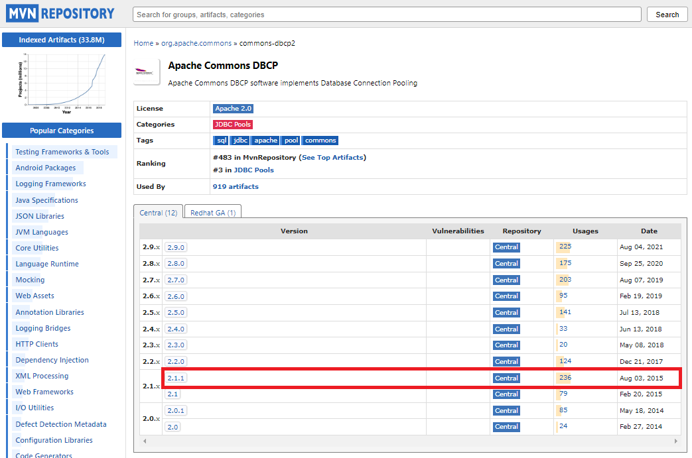
Task: Open the 175 usages link
Action: click(x=565, y=262)
